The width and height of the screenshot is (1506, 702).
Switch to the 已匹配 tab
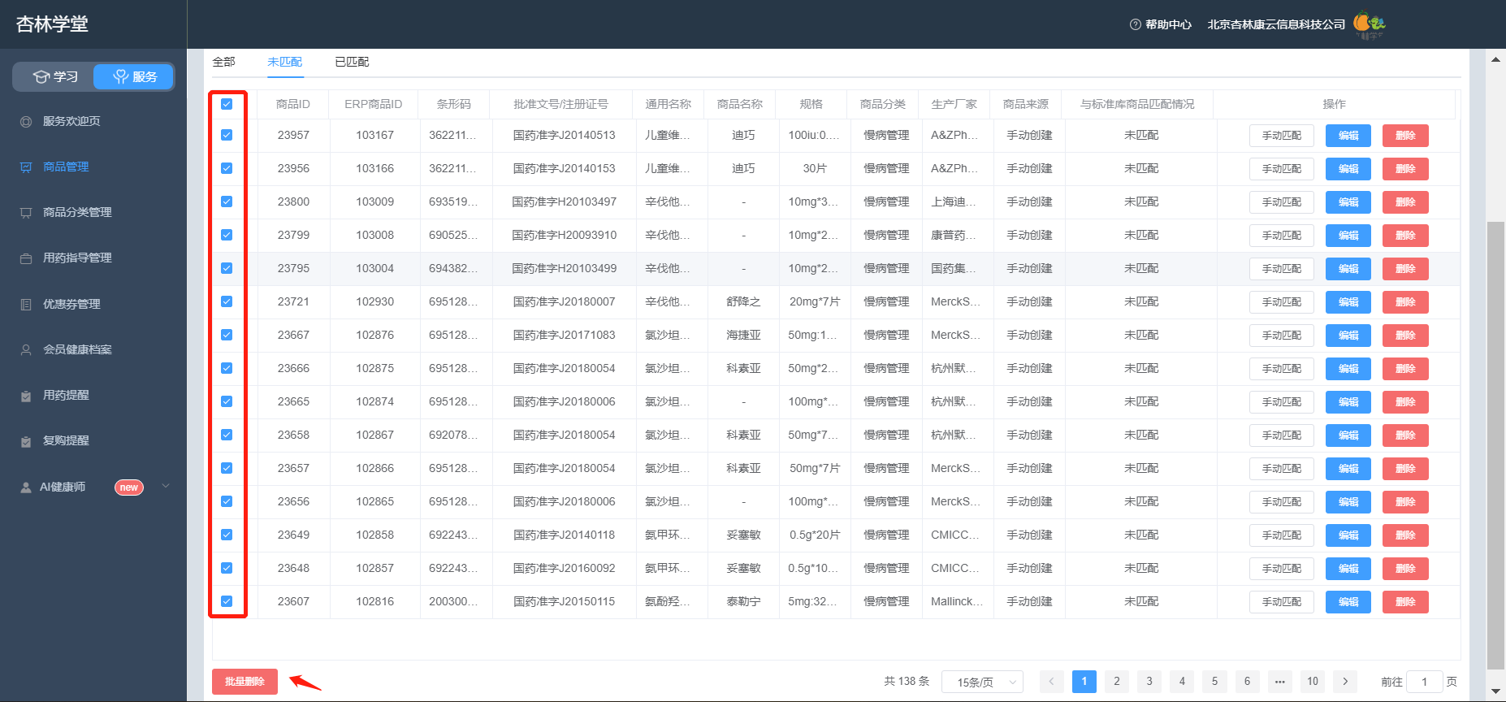[x=352, y=62]
